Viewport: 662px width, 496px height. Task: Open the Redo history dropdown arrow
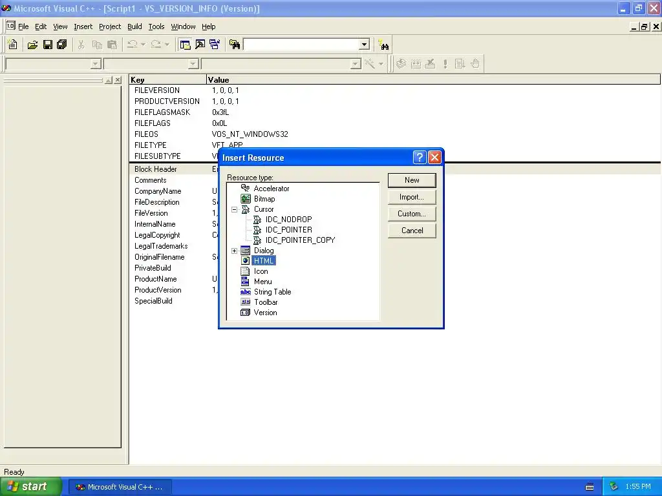click(167, 45)
